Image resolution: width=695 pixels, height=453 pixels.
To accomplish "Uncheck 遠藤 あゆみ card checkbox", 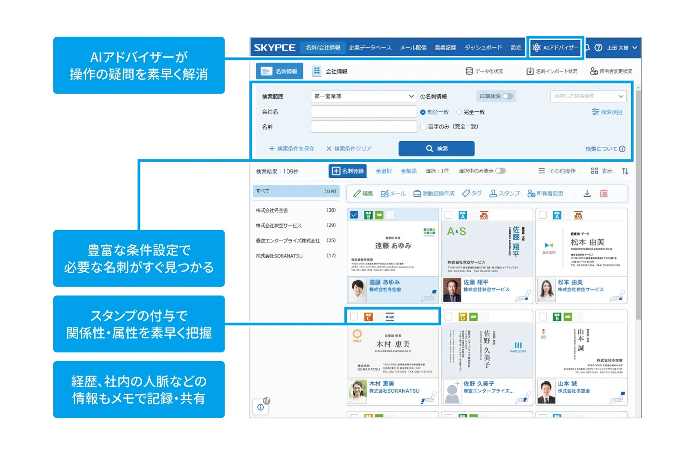I will (x=354, y=215).
